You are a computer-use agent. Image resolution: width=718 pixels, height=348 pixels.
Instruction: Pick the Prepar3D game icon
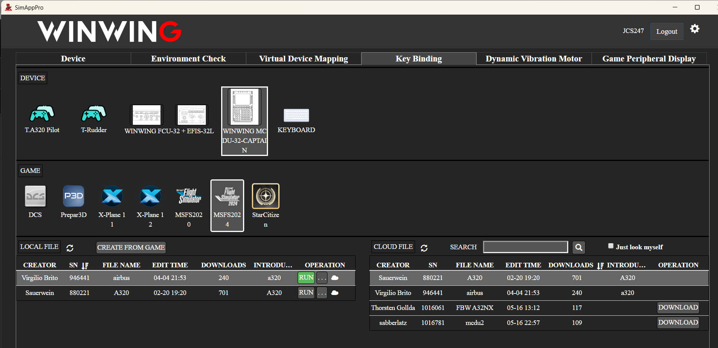[74, 196]
